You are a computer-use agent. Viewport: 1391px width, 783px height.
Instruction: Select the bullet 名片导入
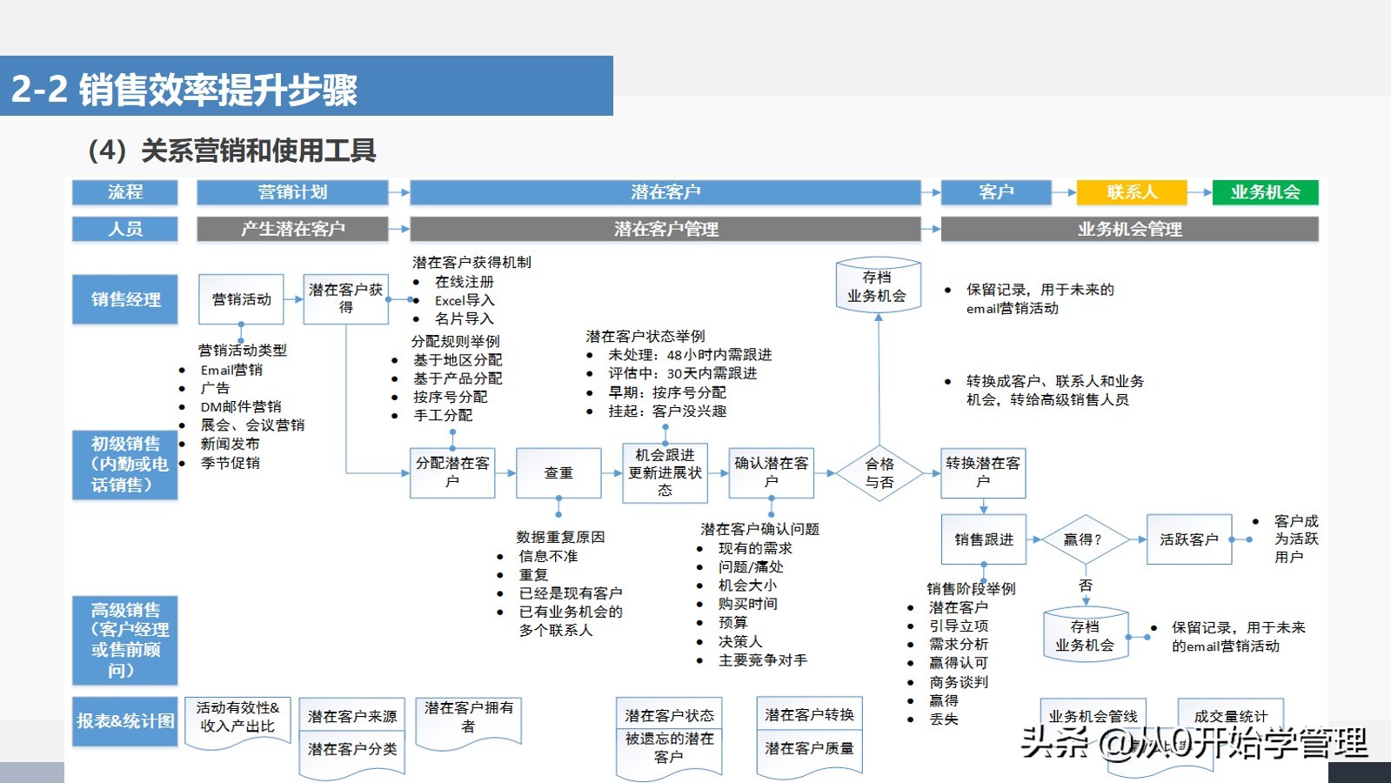(465, 318)
